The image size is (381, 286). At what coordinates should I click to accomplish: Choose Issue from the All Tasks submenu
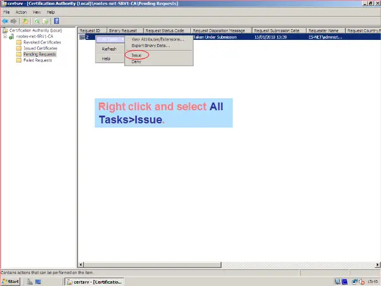pyautogui.click(x=136, y=55)
